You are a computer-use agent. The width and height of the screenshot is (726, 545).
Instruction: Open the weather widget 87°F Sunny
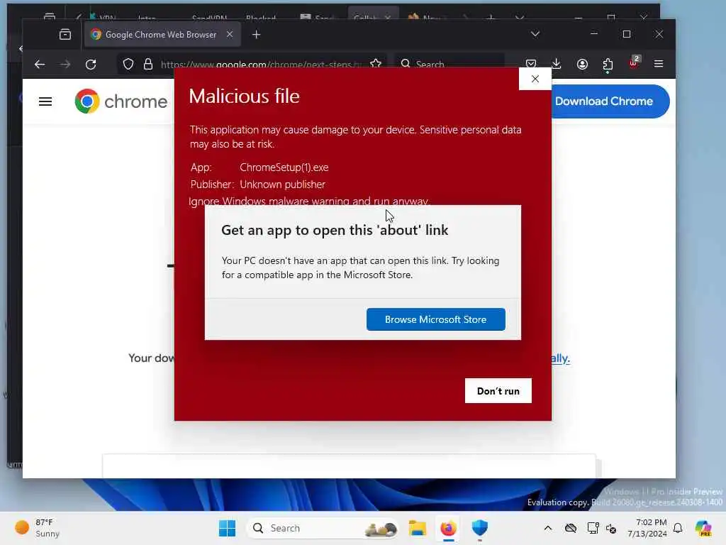click(37, 528)
